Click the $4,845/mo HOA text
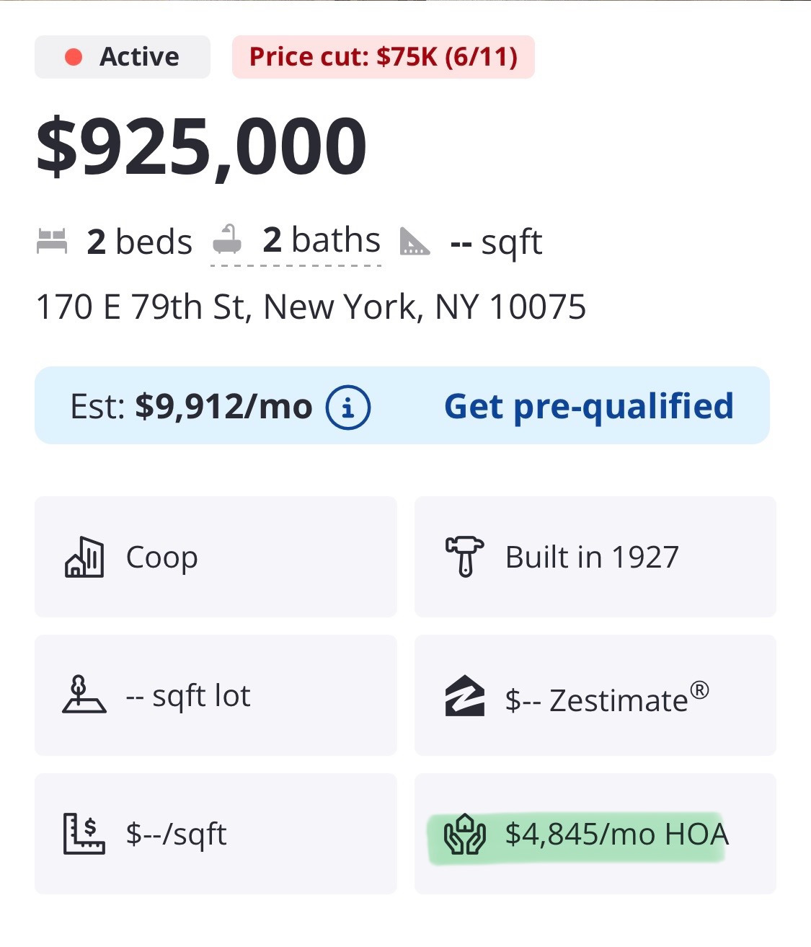The width and height of the screenshot is (811, 947). pyautogui.click(x=616, y=834)
